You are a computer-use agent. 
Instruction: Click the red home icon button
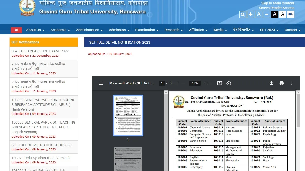(x=16, y=30)
